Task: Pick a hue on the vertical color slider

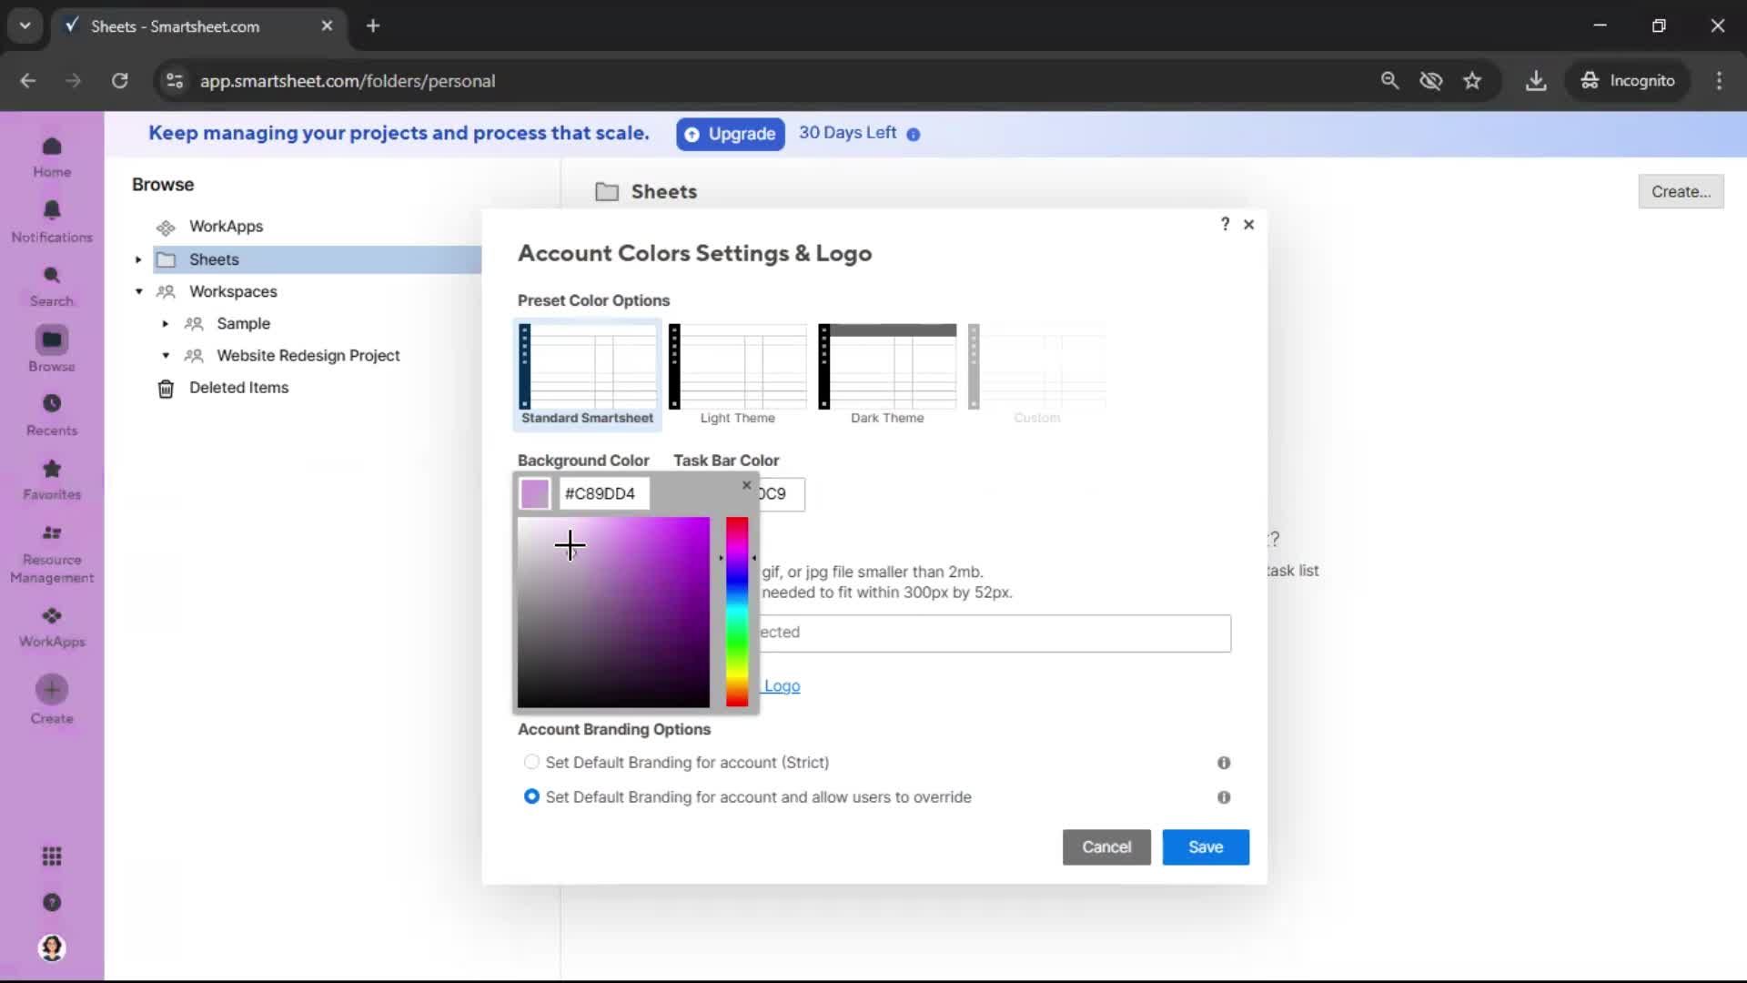Action: [736, 610]
